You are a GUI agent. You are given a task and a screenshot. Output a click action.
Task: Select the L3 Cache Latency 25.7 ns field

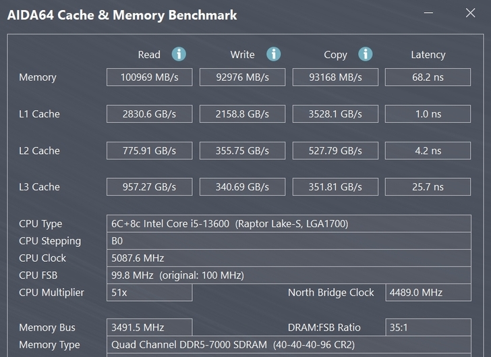[428, 187]
